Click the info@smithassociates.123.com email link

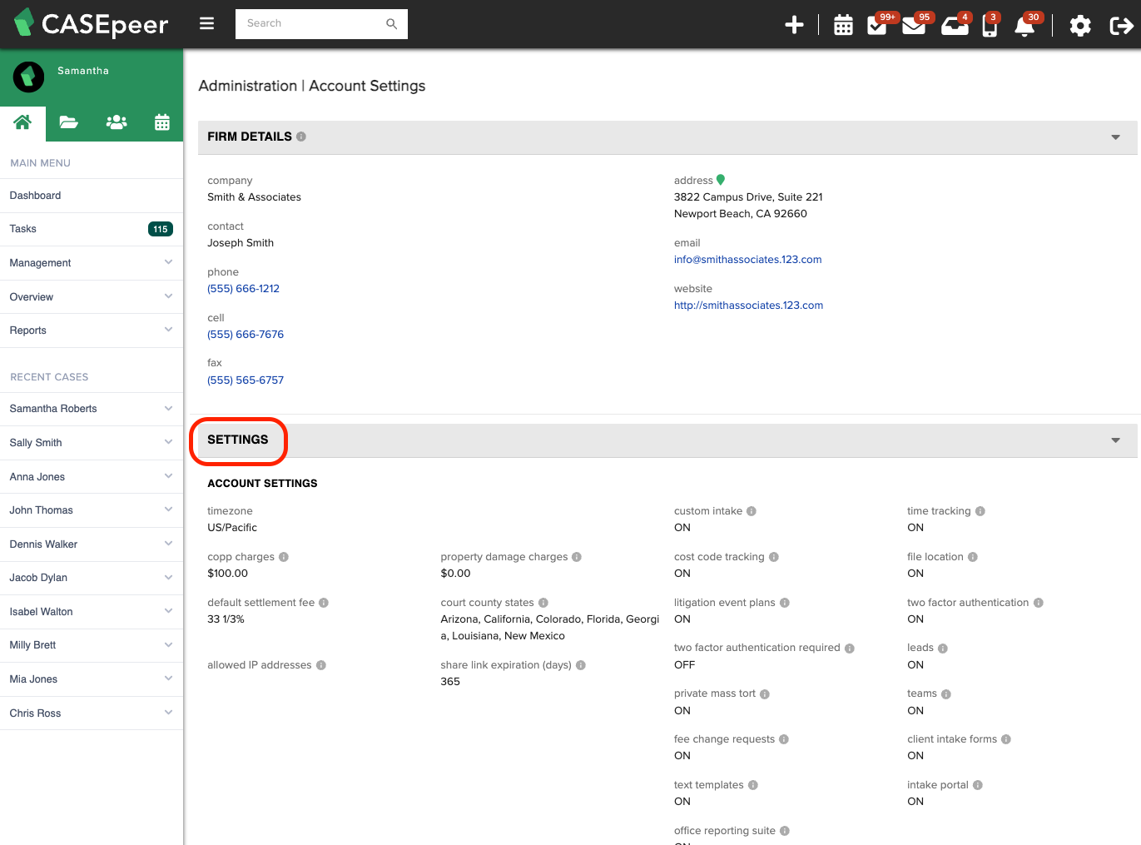pos(747,259)
